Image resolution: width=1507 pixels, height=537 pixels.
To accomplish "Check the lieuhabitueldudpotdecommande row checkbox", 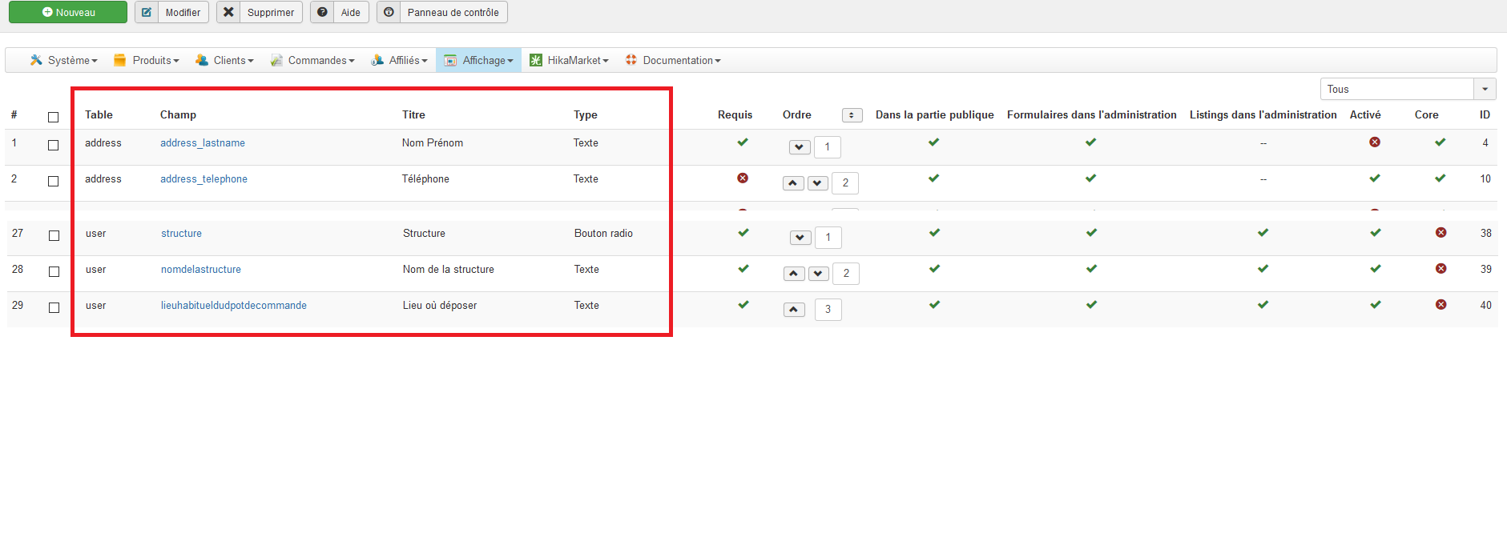I will pos(54,307).
